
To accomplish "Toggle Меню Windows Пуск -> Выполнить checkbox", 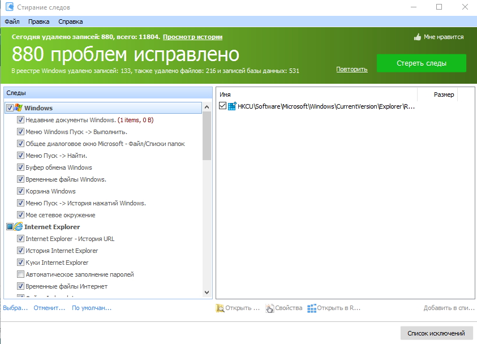I will [x=20, y=132].
